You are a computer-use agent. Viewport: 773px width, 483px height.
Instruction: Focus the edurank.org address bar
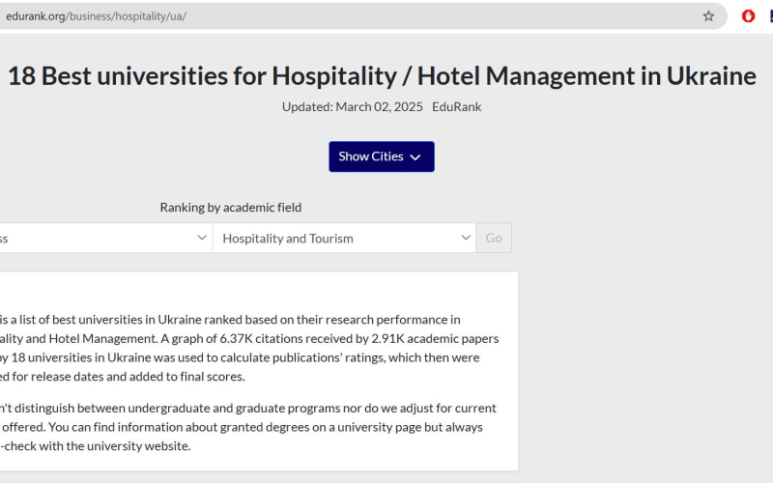[x=345, y=16]
